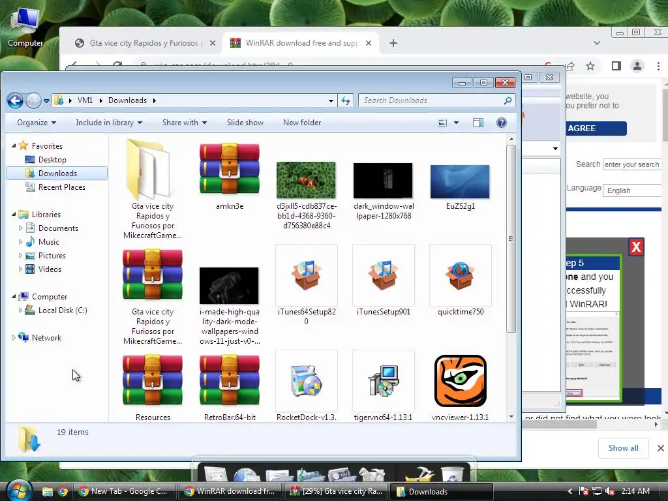Open a new Chrome tab
This screenshot has height=501, width=668.
pos(393,43)
